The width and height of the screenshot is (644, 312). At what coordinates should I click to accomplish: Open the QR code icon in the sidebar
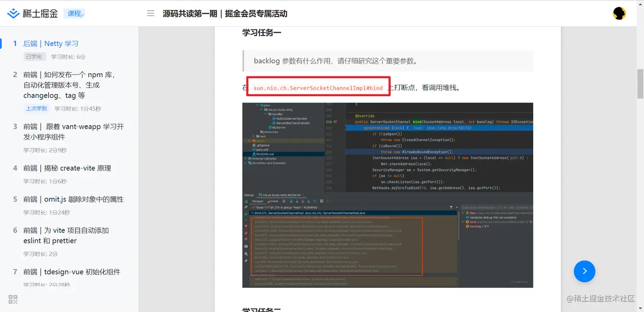click(x=13, y=299)
